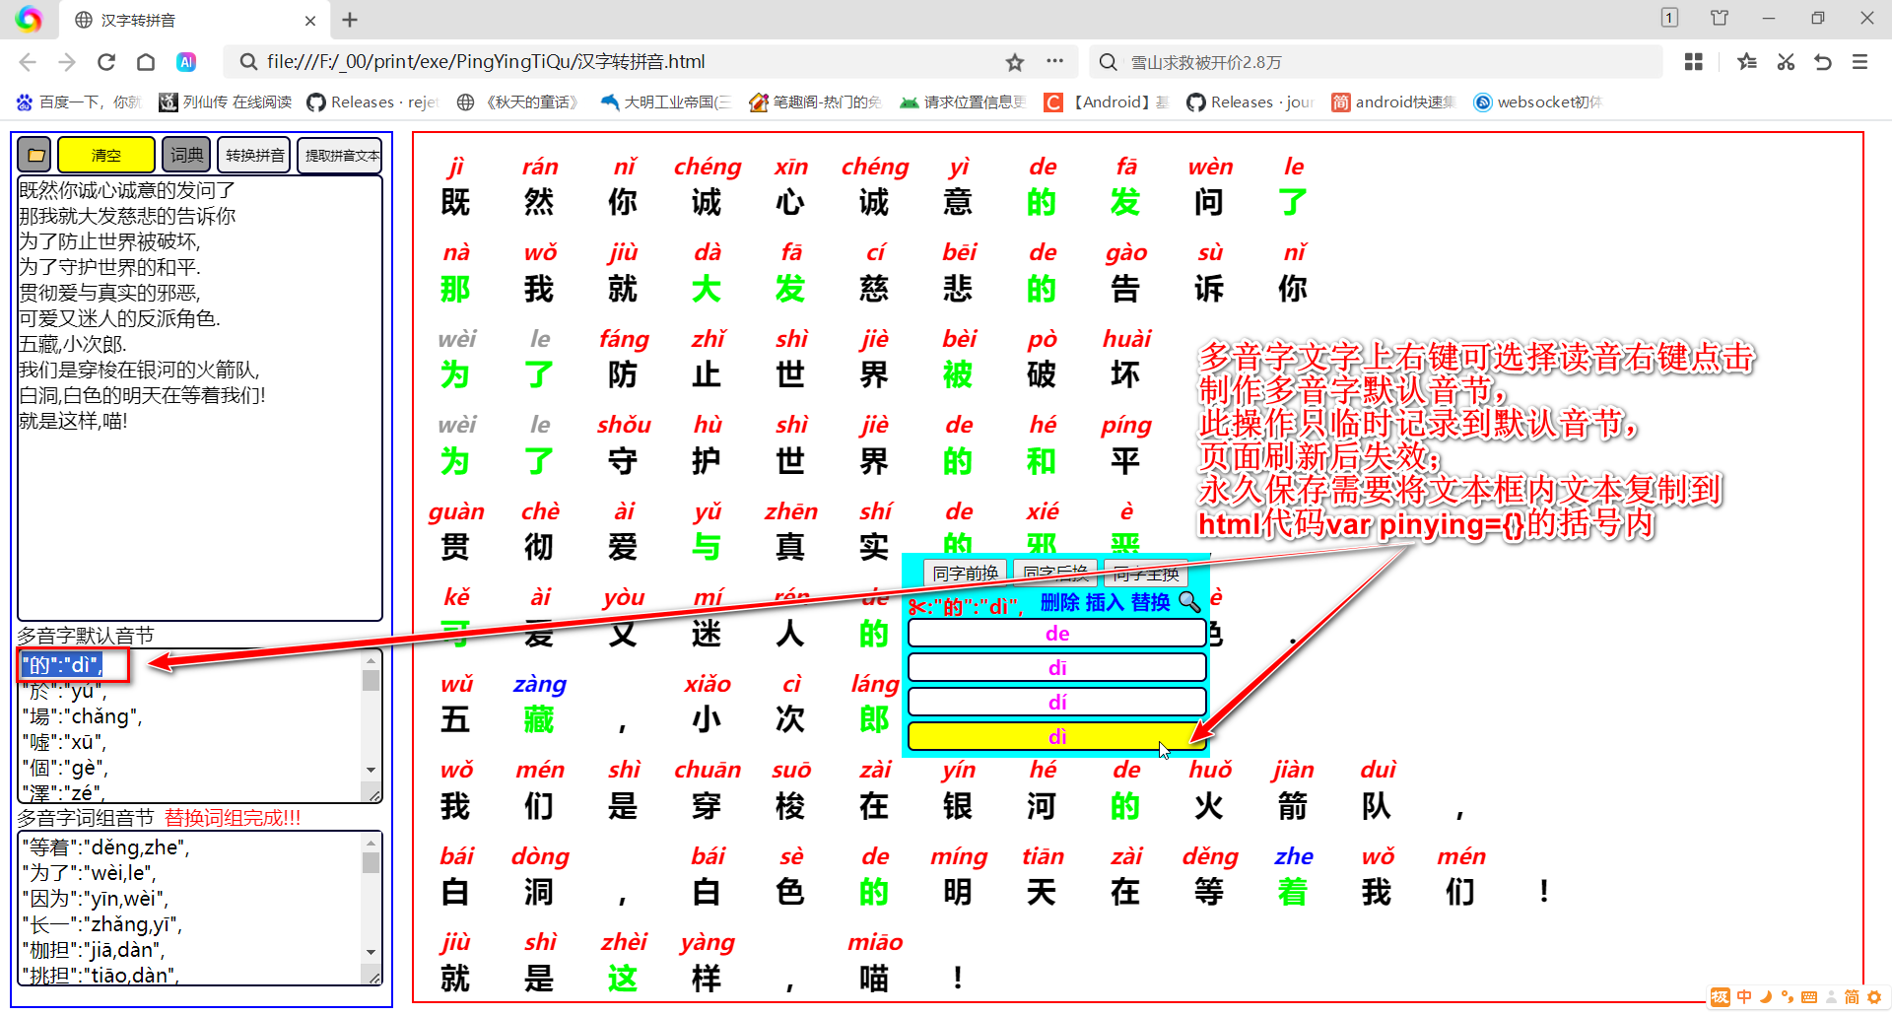Open the 大明工业帝国 bookmark
The width and height of the screenshot is (1892, 1015).
point(666,101)
